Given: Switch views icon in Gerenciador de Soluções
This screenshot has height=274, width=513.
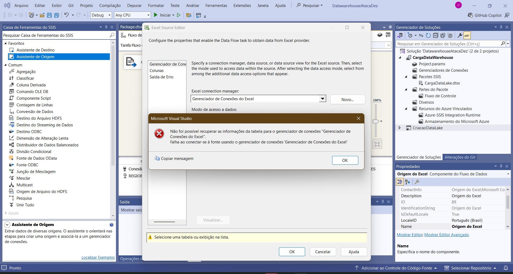Looking at the screenshot, I should pos(400,35).
